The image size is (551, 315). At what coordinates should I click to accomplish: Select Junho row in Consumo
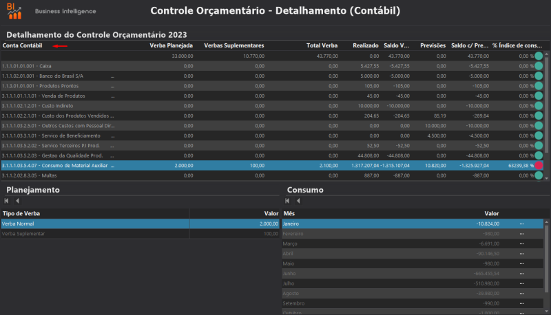pos(413,274)
